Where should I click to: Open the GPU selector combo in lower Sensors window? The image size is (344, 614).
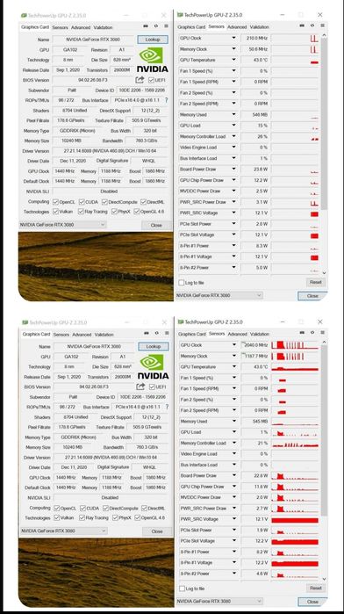(219, 601)
